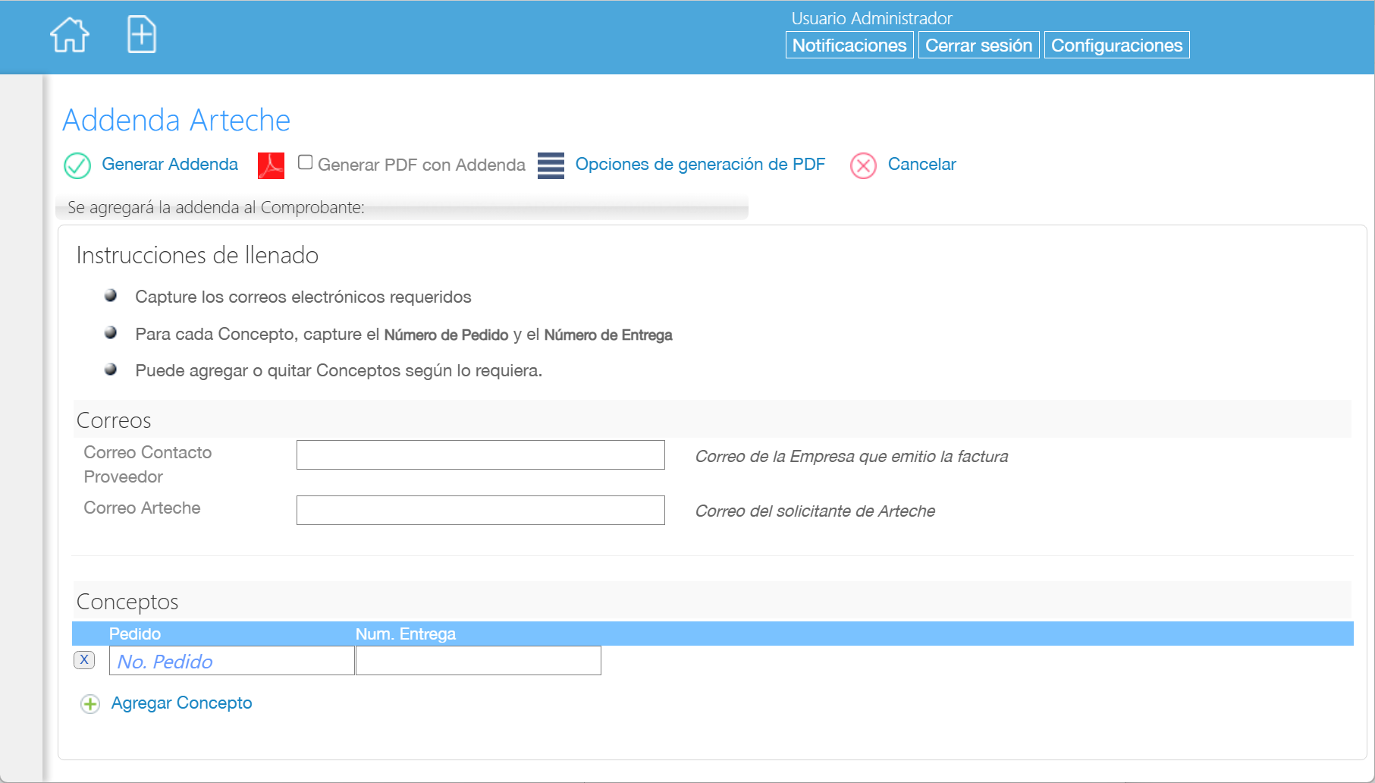Click the green checkmark Generar Addenda icon
Viewport: 1375px width, 783px height.
(77, 165)
